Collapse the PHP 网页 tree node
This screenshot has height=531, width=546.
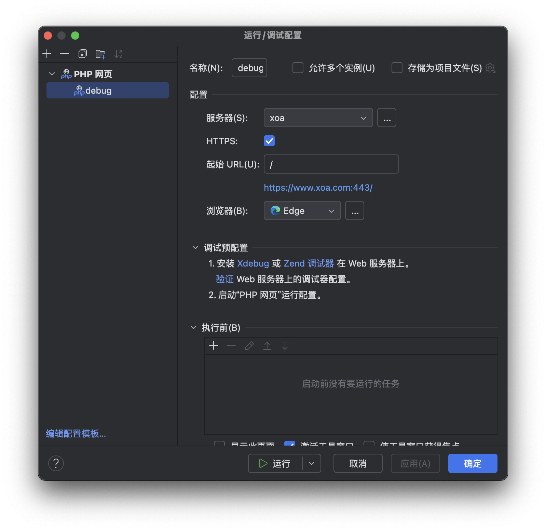click(x=52, y=74)
